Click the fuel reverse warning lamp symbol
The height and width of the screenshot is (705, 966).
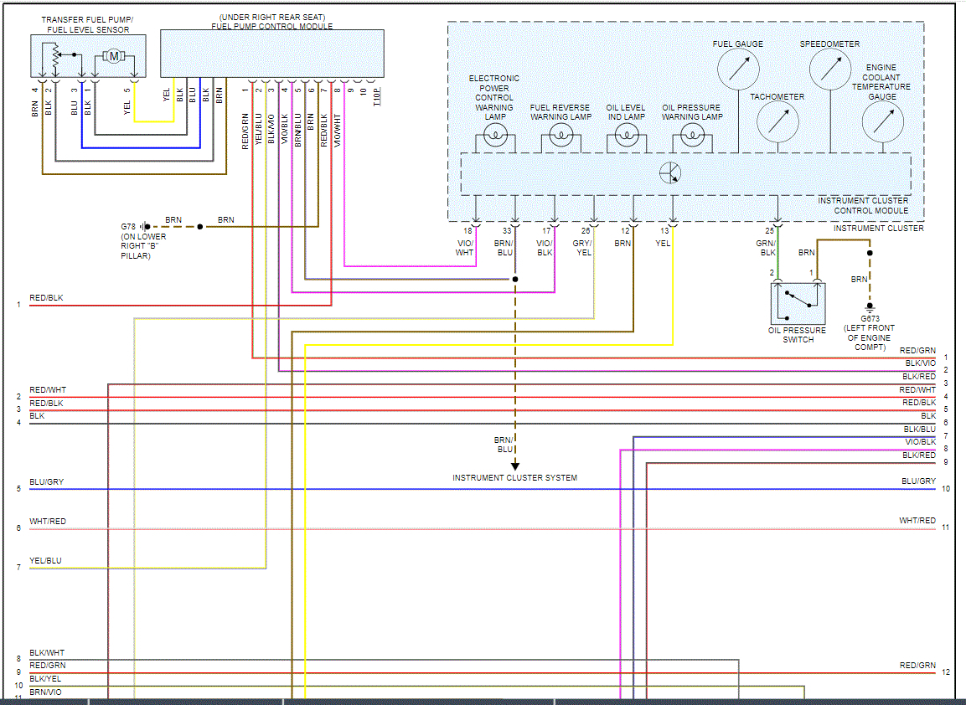click(x=560, y=134)
